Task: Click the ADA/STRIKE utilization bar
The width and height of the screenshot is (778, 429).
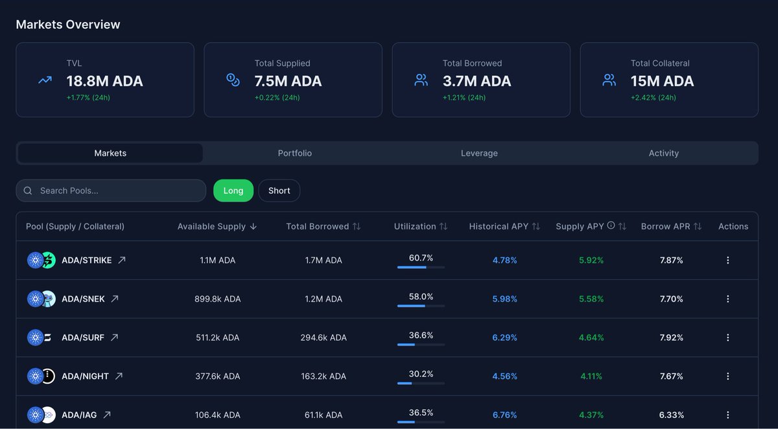Action: tap(421, 267)
